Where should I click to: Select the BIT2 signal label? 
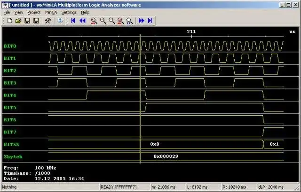point(10,71)
